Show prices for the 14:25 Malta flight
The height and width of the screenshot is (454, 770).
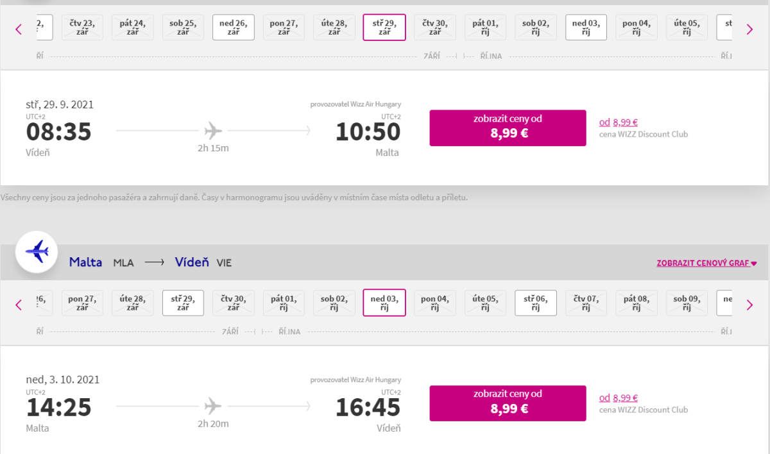[x=508, y=403]
